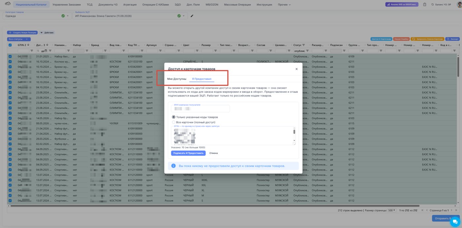Open the Я Предоставил tab
The width and height of the screenshot is (462, 228).
[202, 79]
